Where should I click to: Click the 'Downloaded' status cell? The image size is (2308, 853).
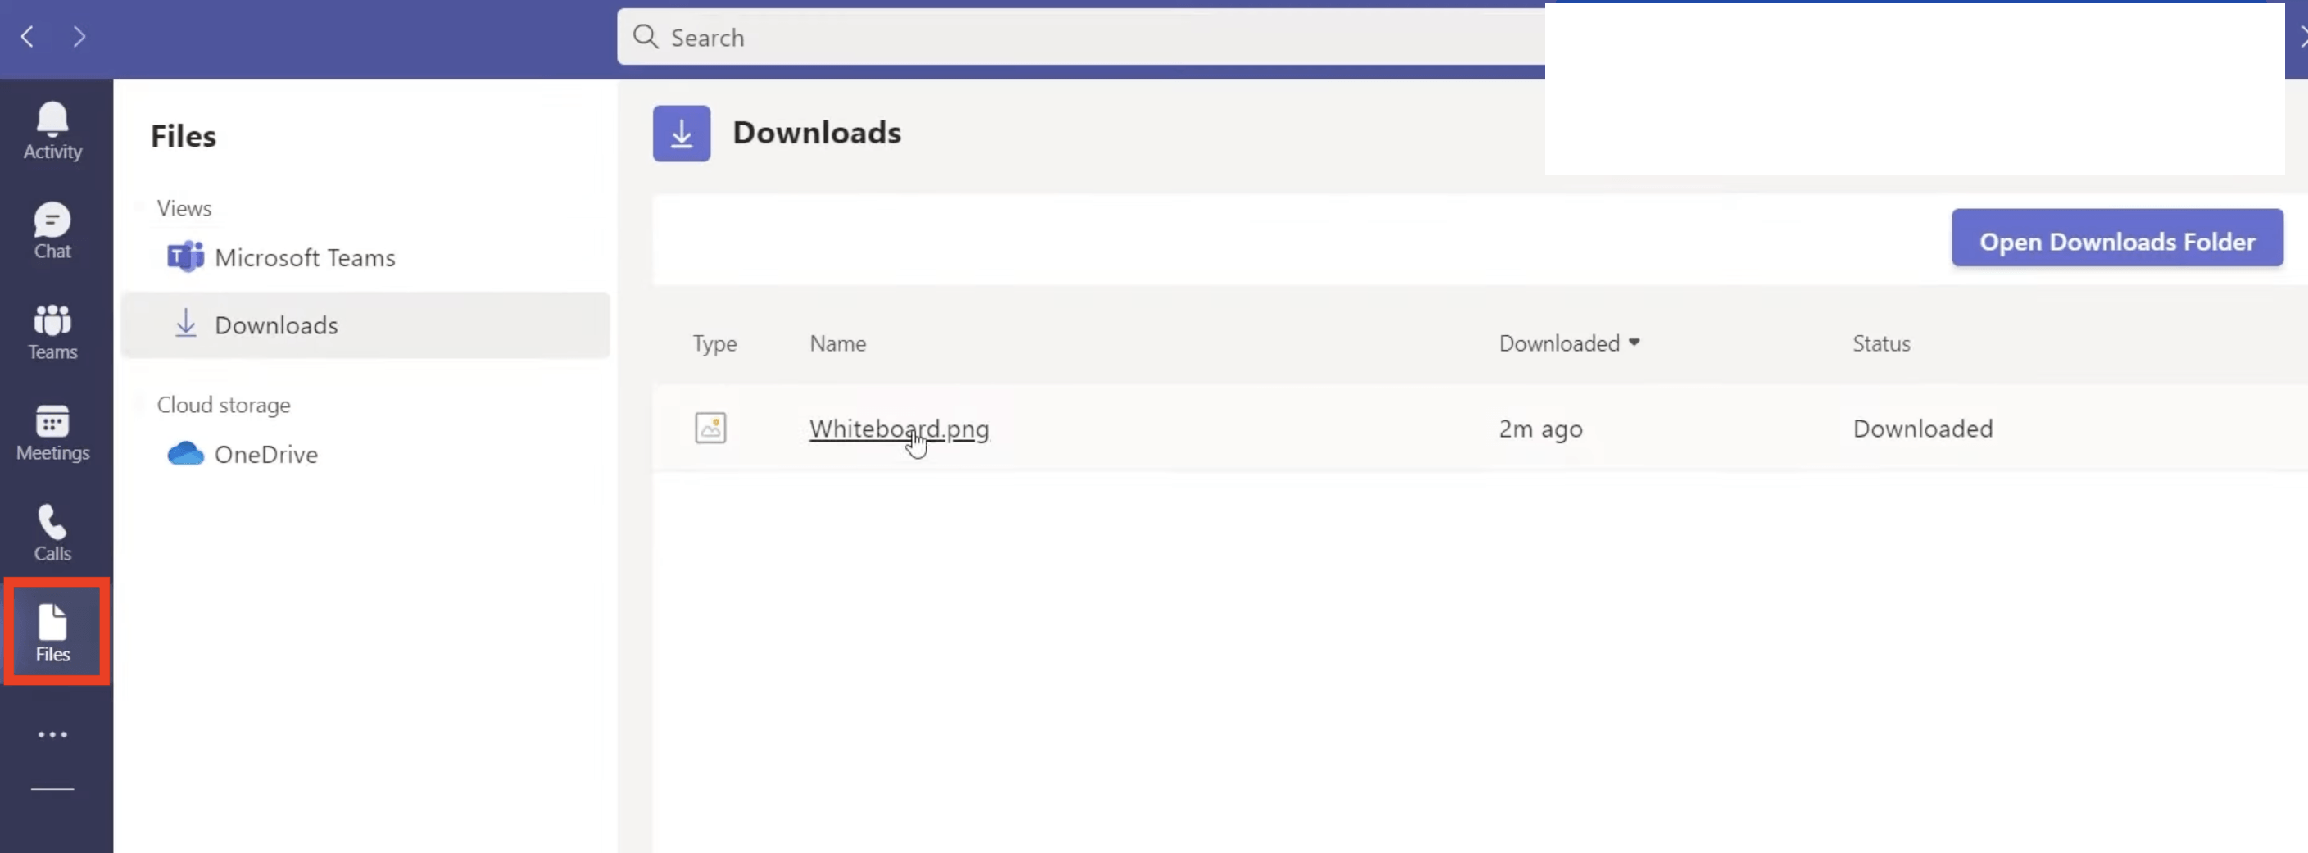[1923, 429]
